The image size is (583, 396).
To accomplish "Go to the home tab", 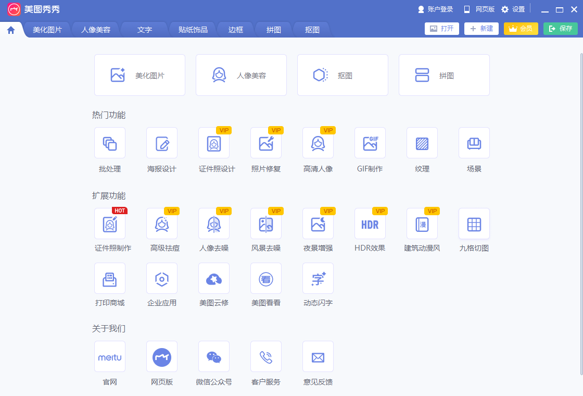I will (11, 30).
